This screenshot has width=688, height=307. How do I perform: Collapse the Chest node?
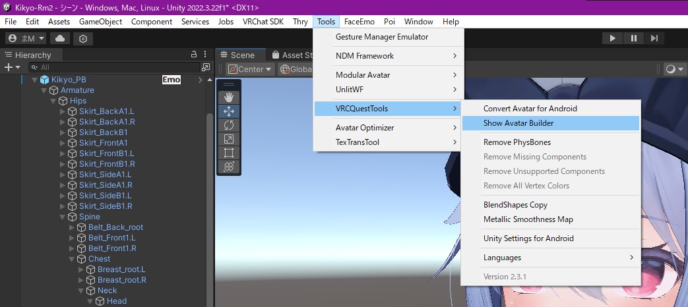[71, 259]
